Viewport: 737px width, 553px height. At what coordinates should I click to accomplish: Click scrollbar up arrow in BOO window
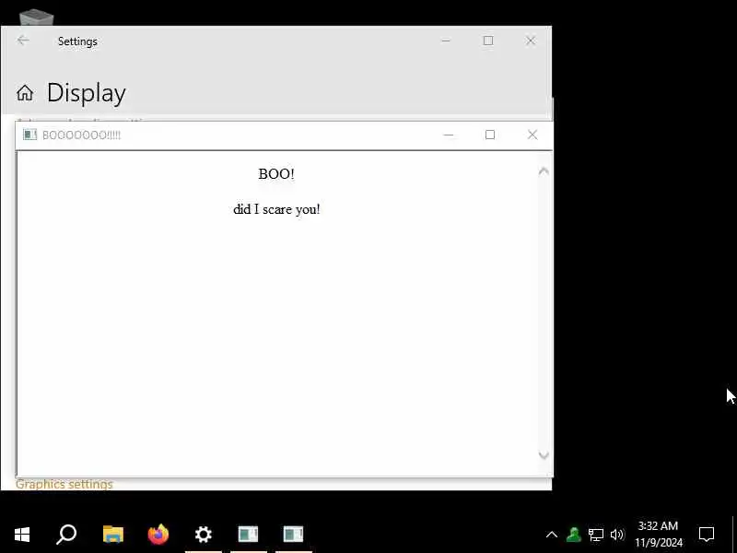click(544, 171)
